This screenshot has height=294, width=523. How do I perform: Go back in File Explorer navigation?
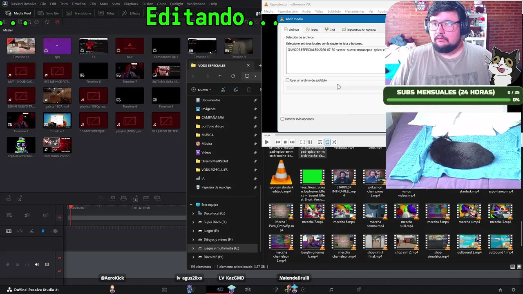point(194,76)
